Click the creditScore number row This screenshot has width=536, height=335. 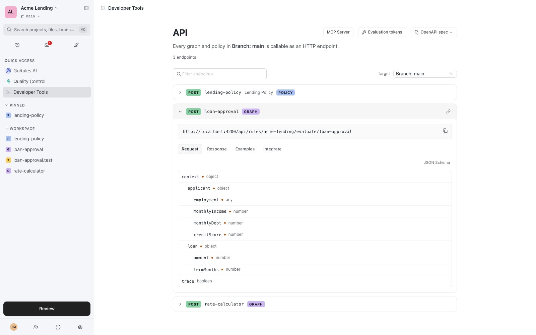[315, 234]
